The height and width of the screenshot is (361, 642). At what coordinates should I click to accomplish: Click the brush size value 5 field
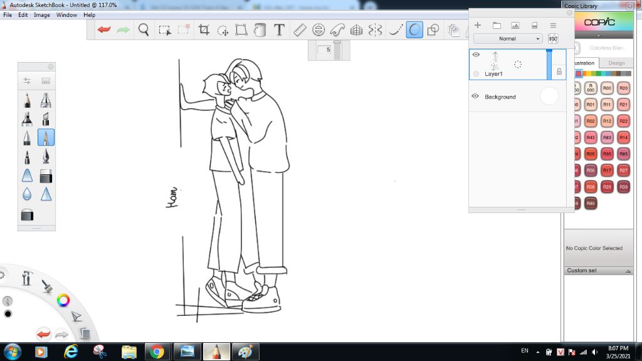tap(324, 50)
